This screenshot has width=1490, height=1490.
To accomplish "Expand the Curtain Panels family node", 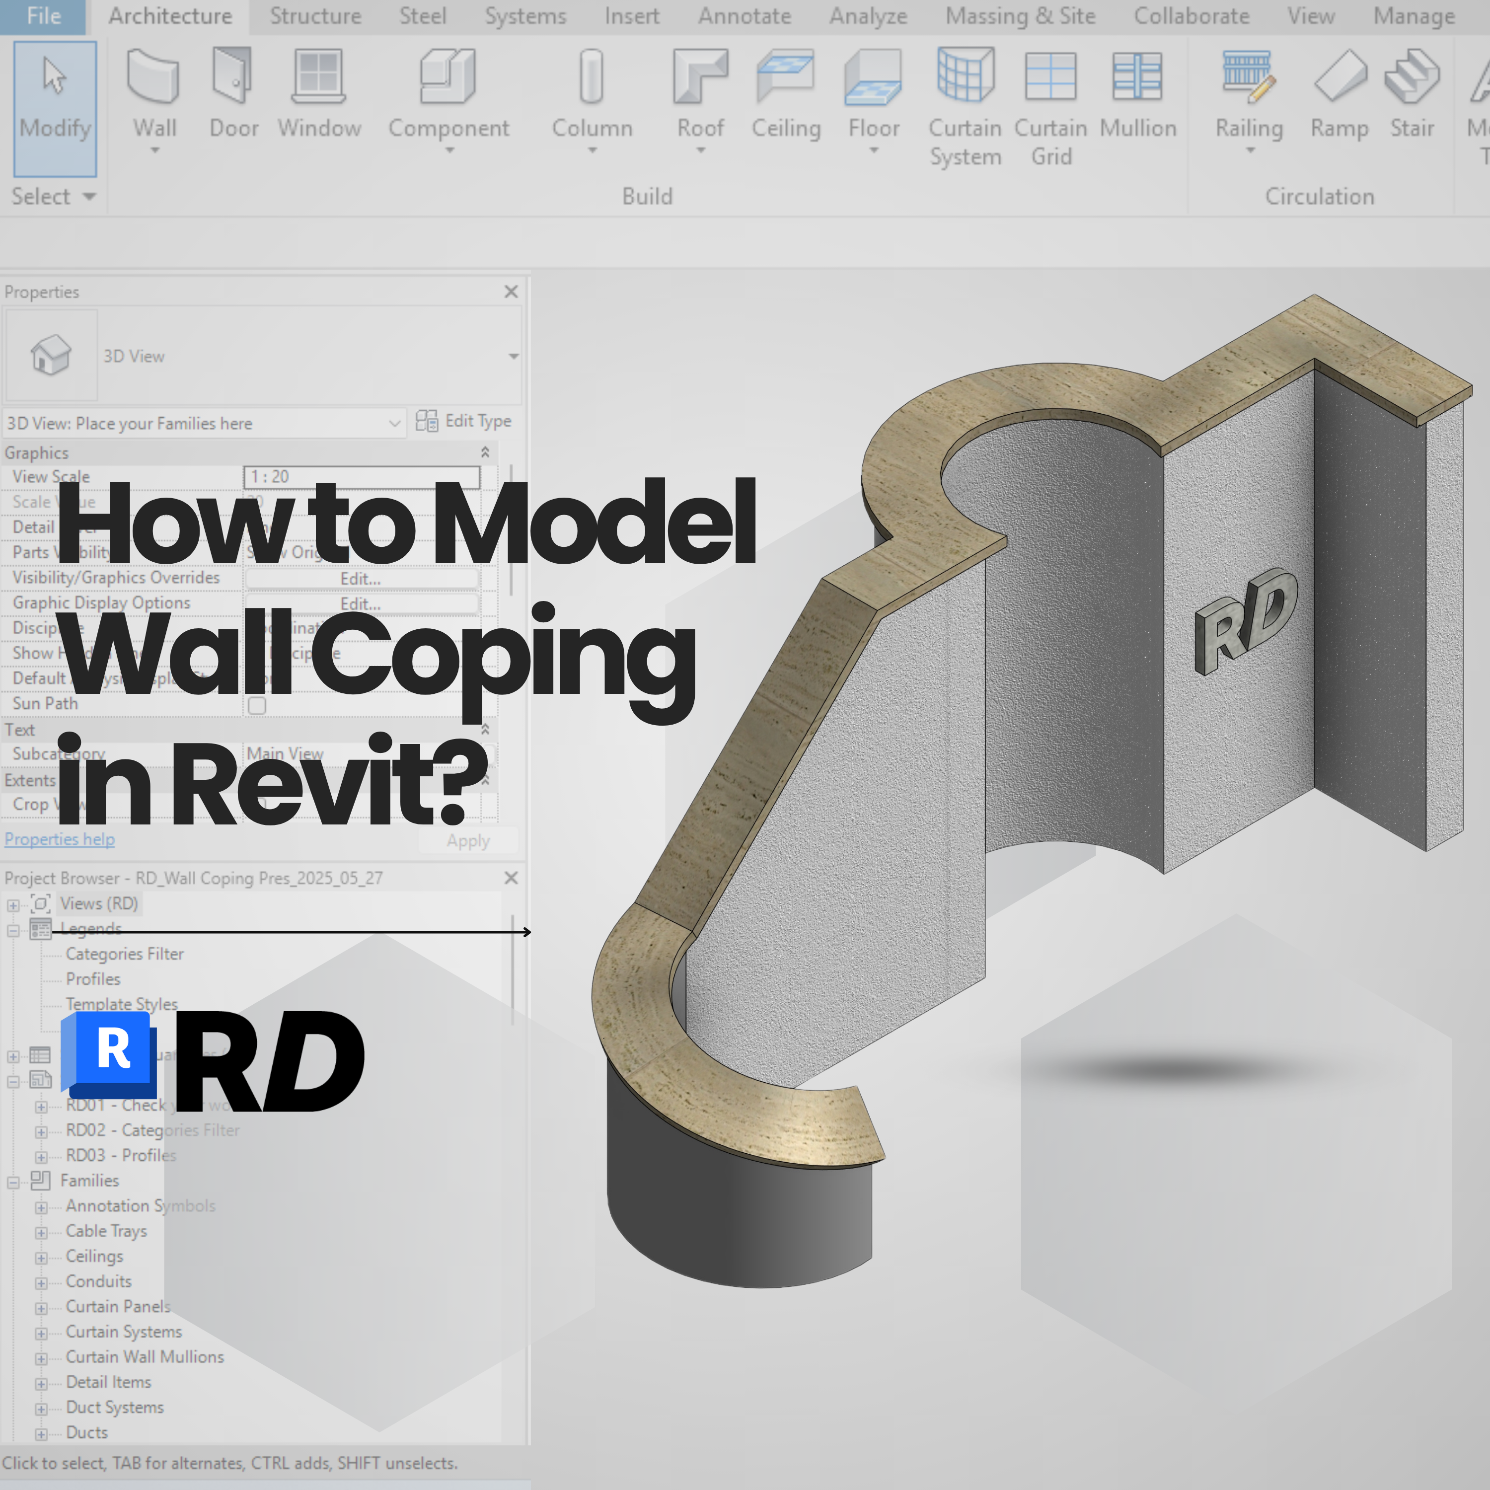I will 42,1309.
